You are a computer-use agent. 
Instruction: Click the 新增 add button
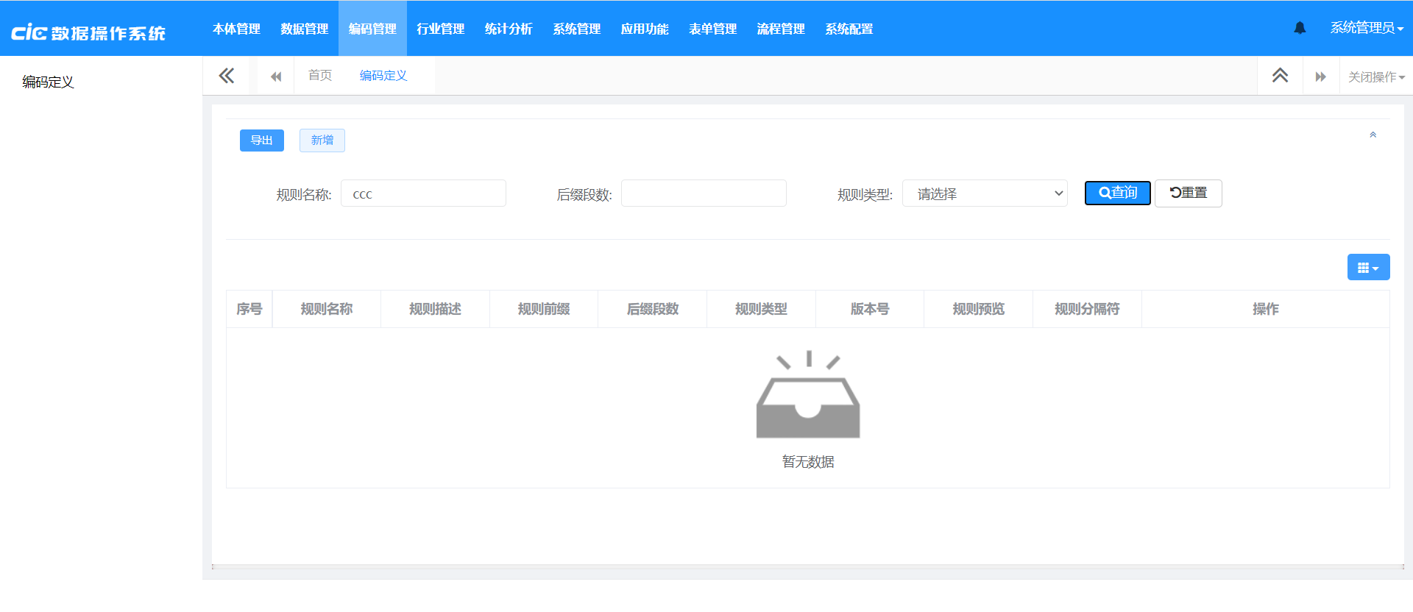pos(322,140)
